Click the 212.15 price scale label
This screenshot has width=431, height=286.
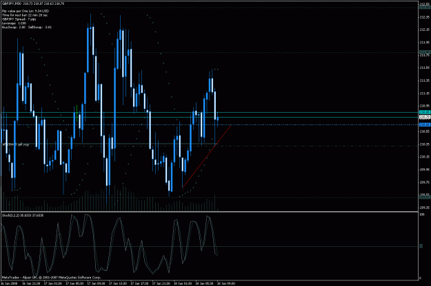tap(425, 30)
